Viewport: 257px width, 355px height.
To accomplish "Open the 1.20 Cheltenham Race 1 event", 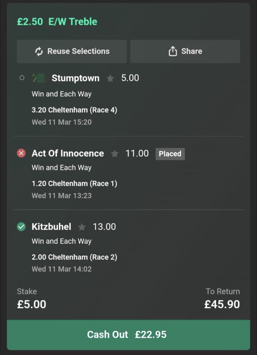I will point(74,183).
